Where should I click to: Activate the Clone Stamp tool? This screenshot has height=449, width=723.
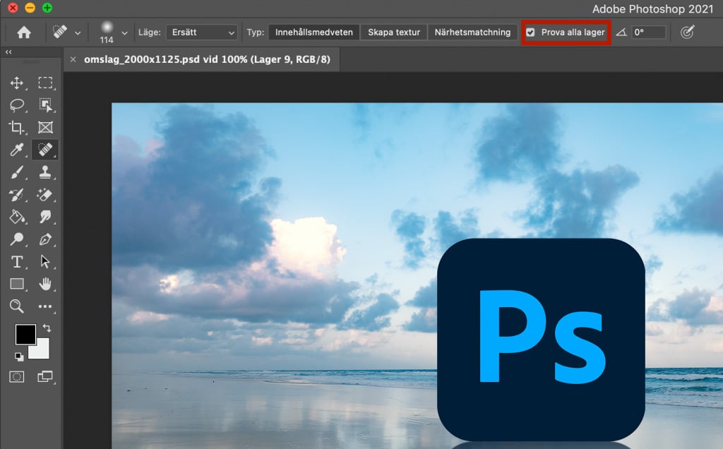(x=46, y=172)
